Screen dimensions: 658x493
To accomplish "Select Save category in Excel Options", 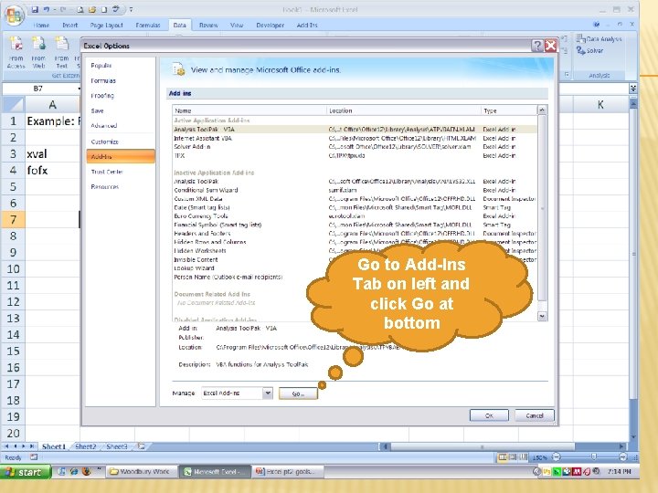I will click(x=120, y=110).
